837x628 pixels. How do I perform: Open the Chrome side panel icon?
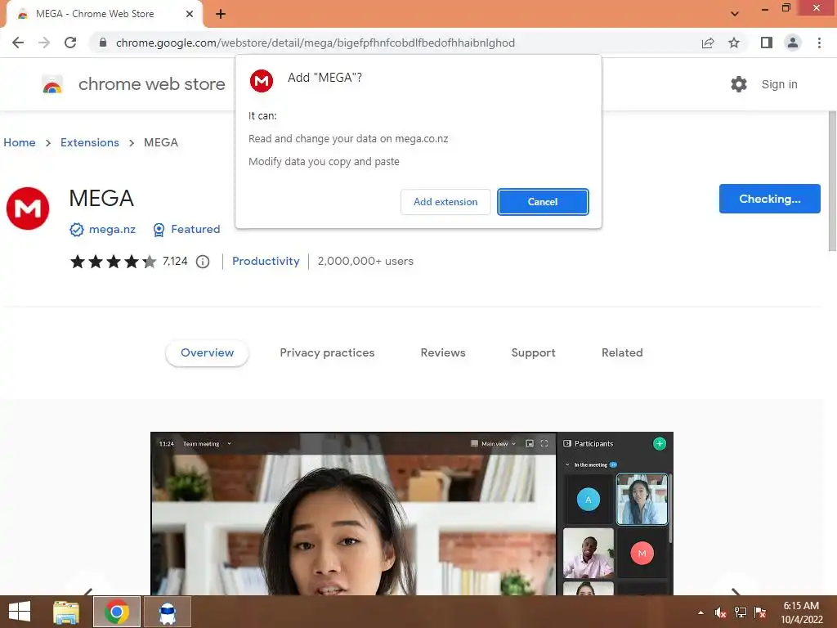click(767, 43)
